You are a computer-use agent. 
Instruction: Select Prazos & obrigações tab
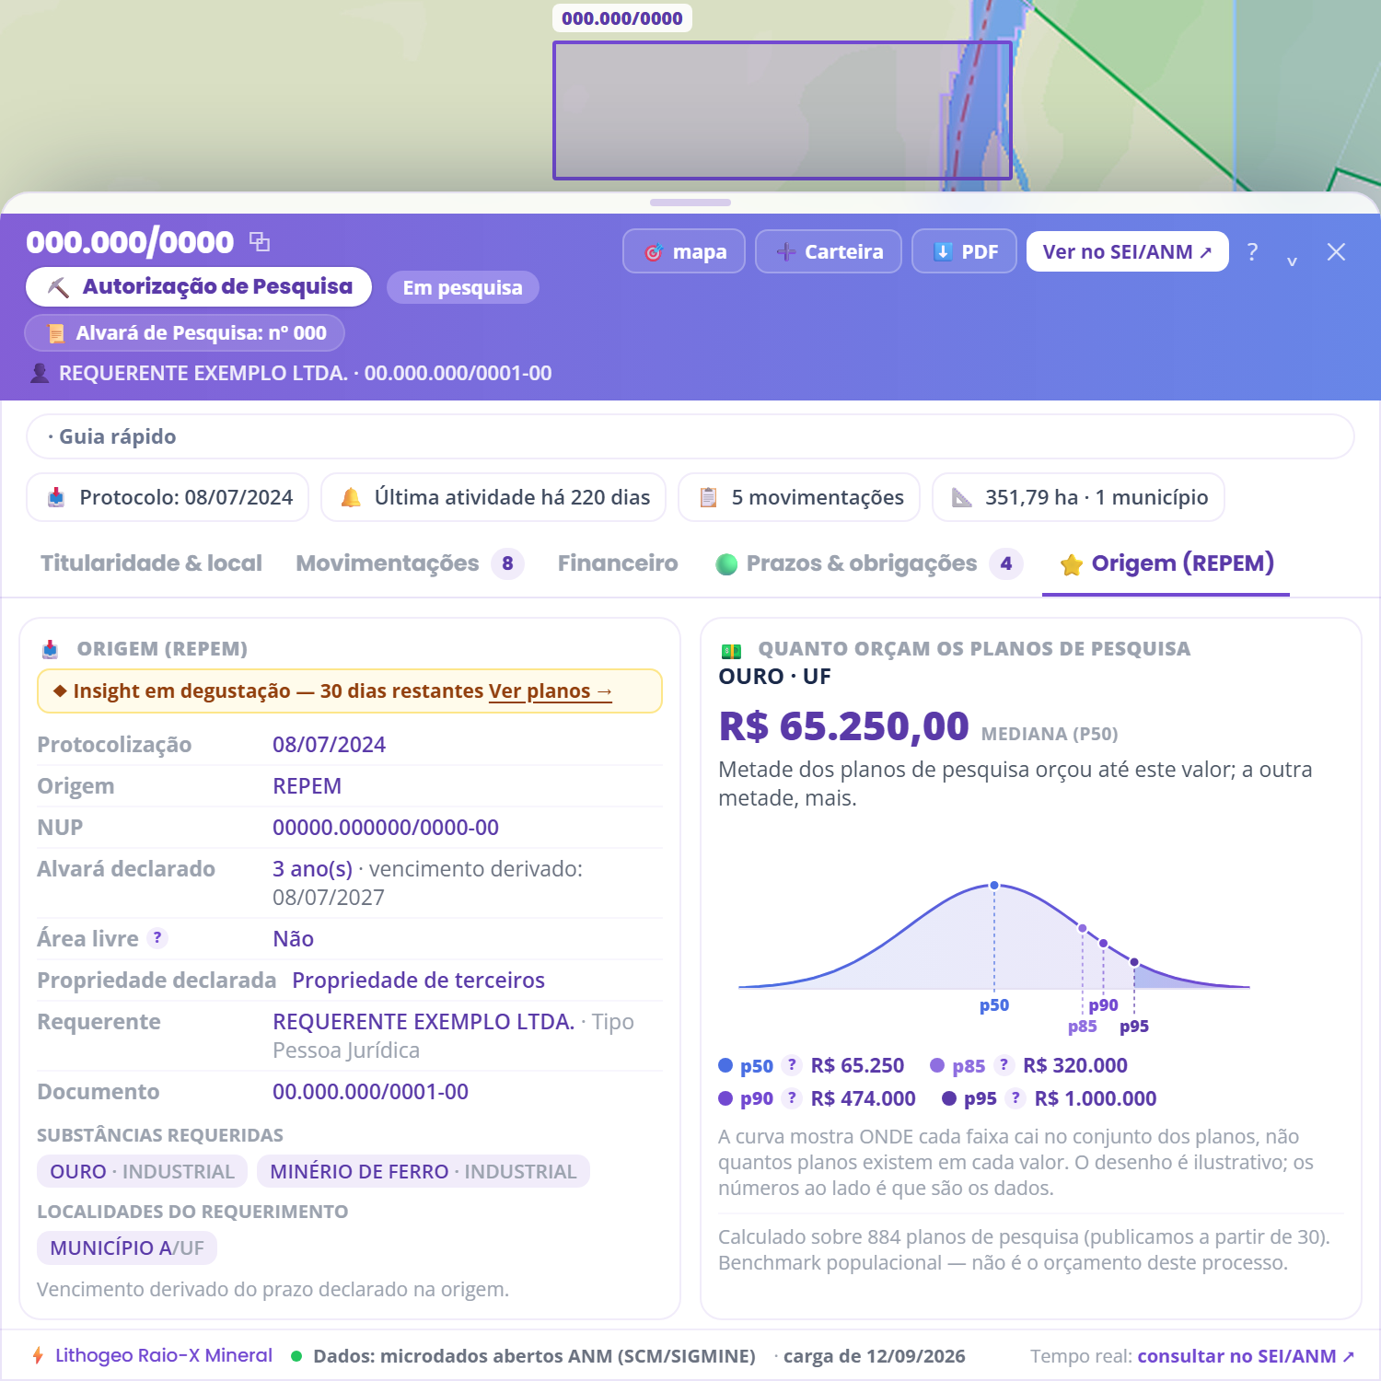tap(869, 563)
